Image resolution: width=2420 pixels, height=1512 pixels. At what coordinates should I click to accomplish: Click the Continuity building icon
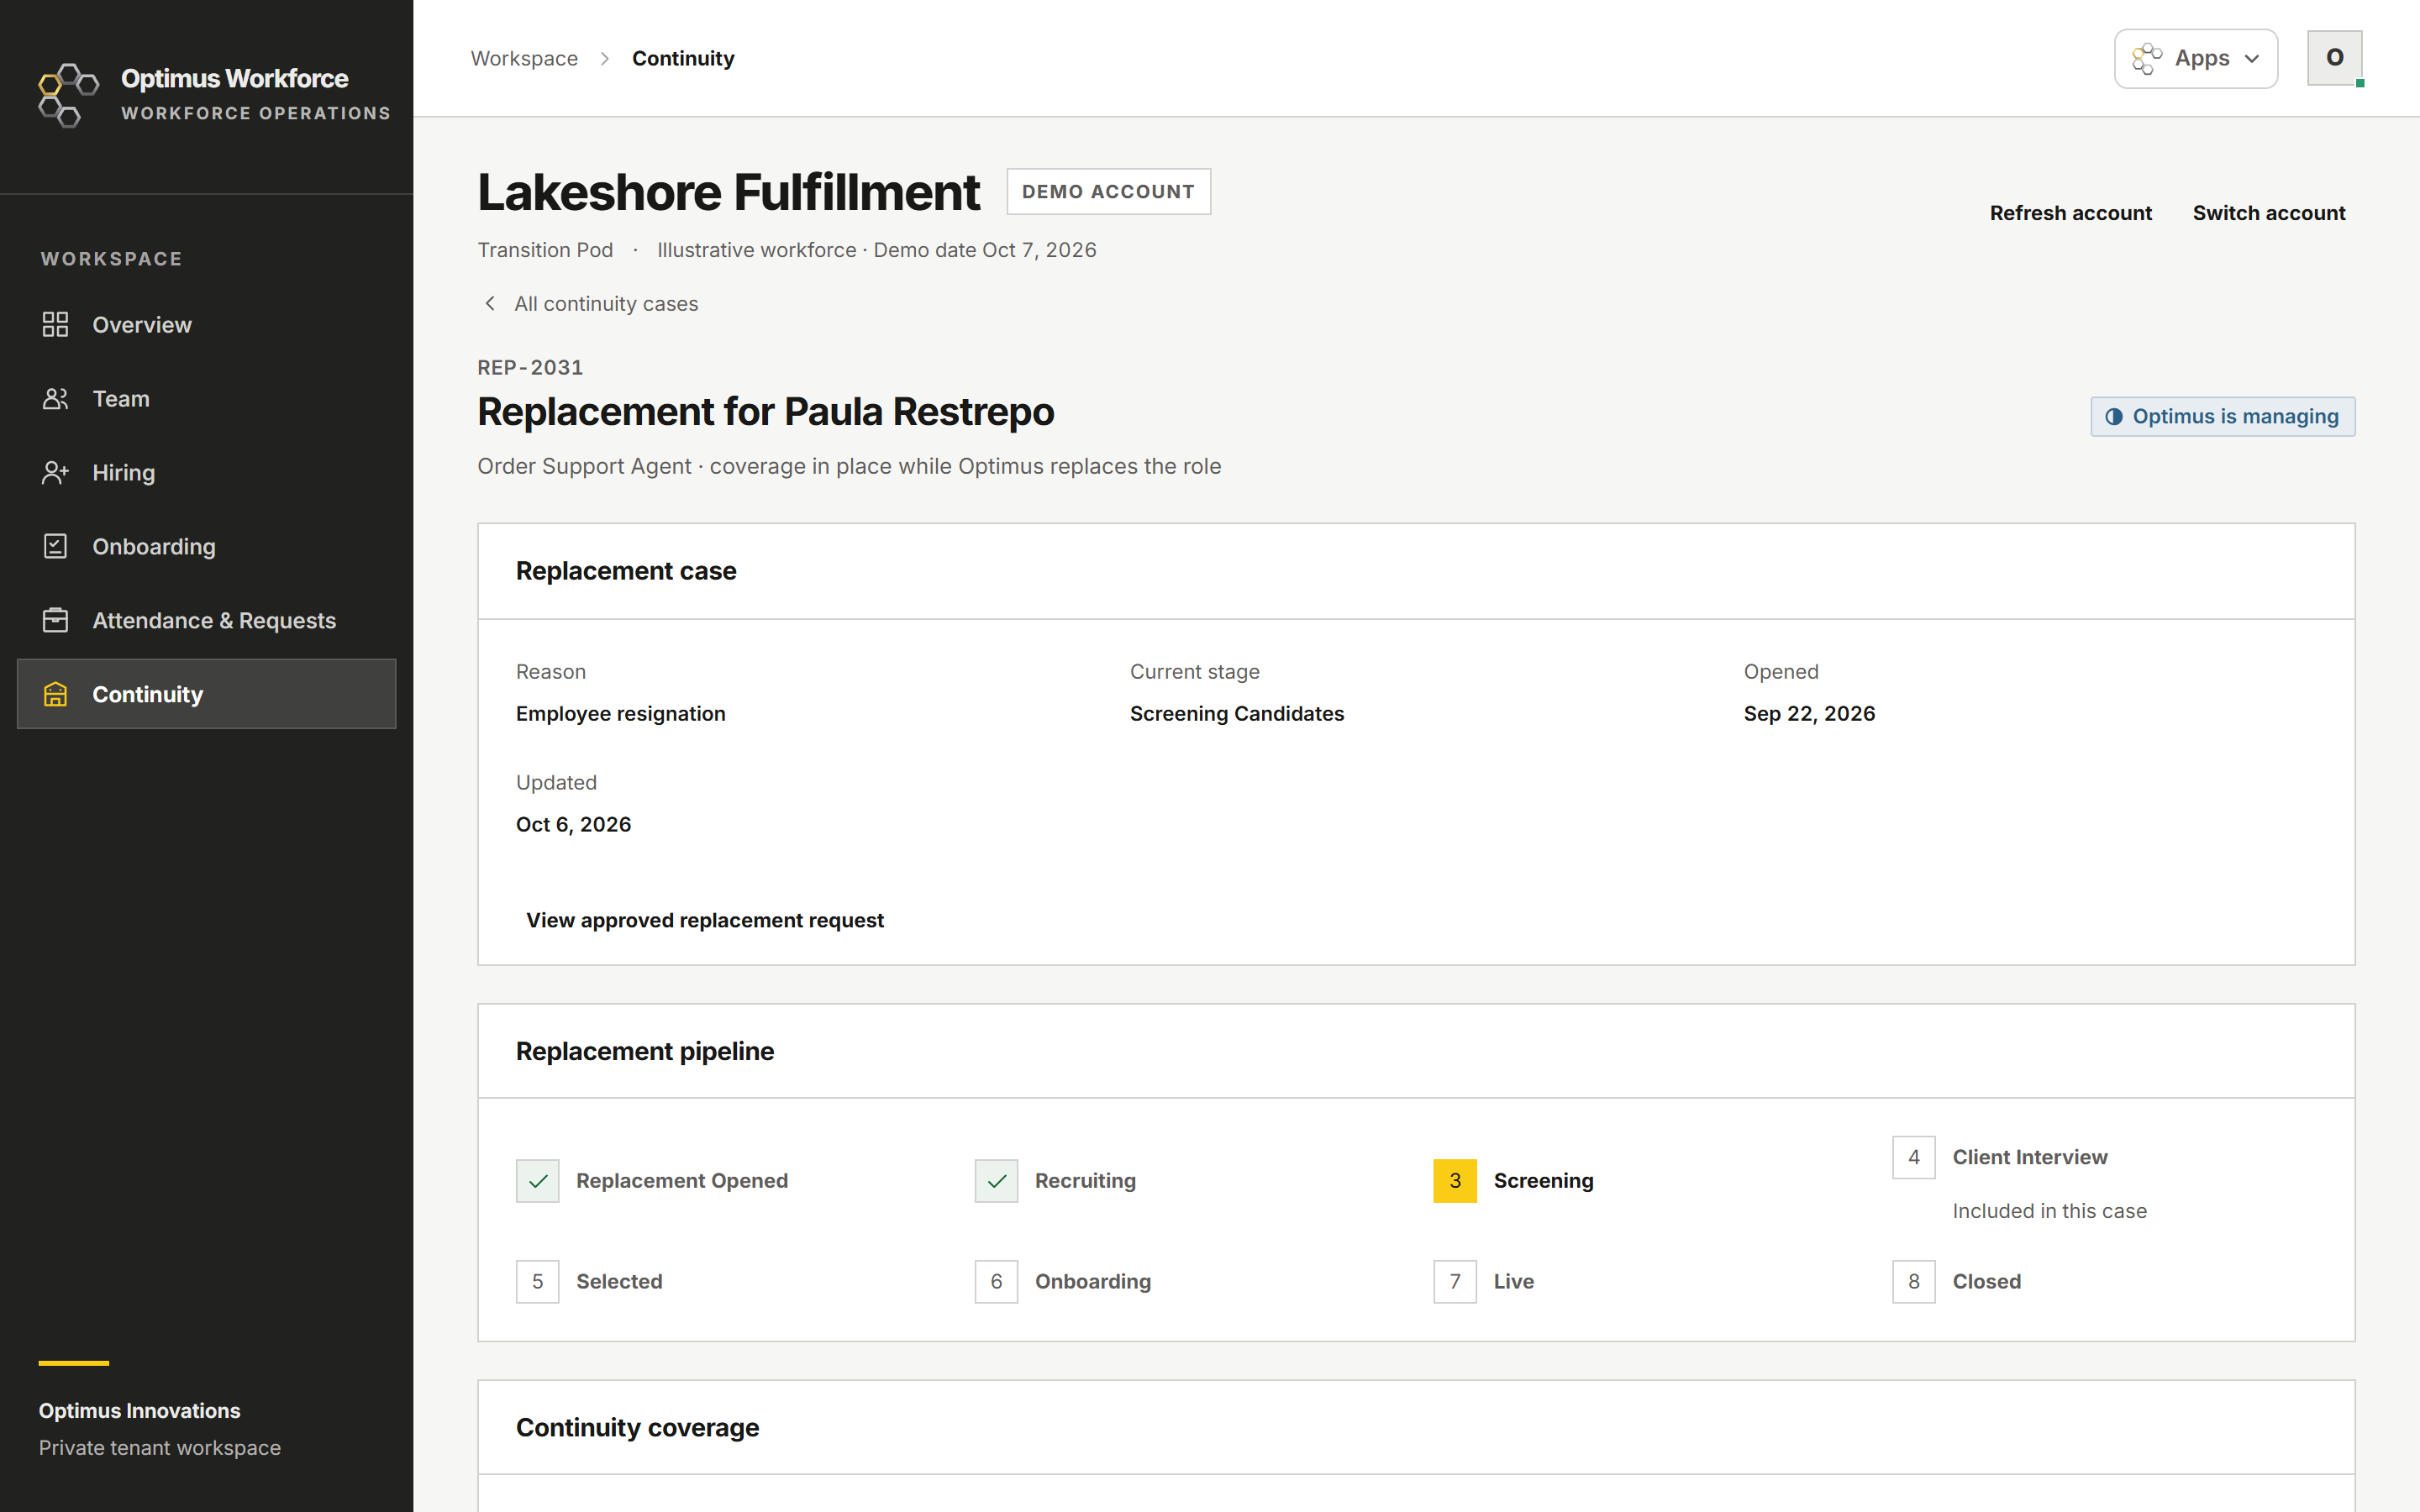coord(55,694)
